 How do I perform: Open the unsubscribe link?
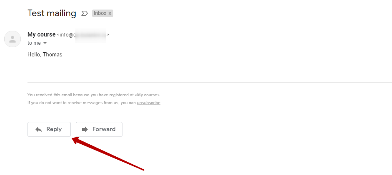148,103
